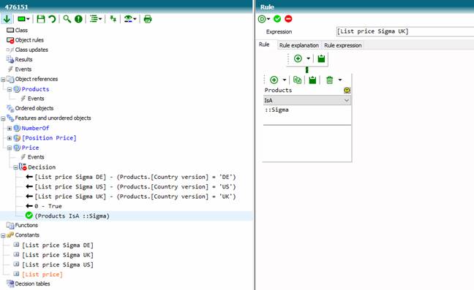474x290 pixels.
Task: Select the [List price Sigma DE] constant
Action: click(x=58, y=245)
